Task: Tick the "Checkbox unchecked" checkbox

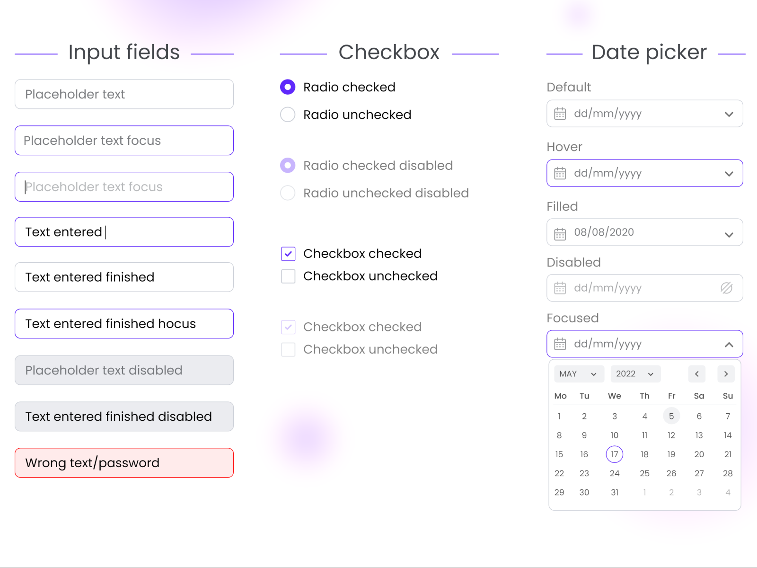Action: click(x=288, y=276)
